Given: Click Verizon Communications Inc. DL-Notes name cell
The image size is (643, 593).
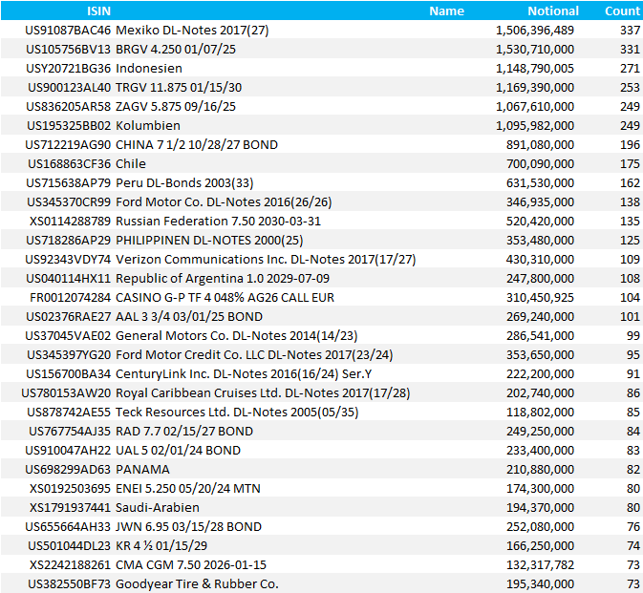Looking at the screenshot, I should [x=266, y=260].
